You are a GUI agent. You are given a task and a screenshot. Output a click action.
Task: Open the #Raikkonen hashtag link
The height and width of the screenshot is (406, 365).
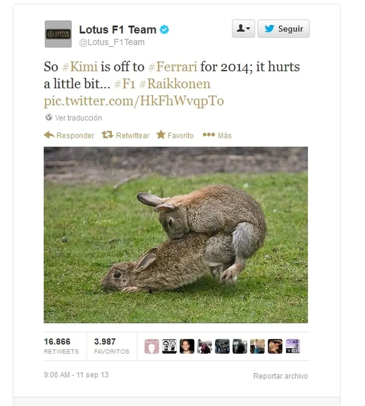[175, 84]
